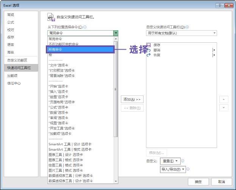Choose SmartArt 工具 | 设计 选项卡
This screenshot has height=190, width=236.
(81, 144)
